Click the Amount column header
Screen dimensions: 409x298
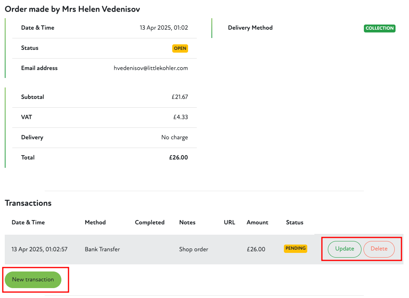(x=257, y=222)
